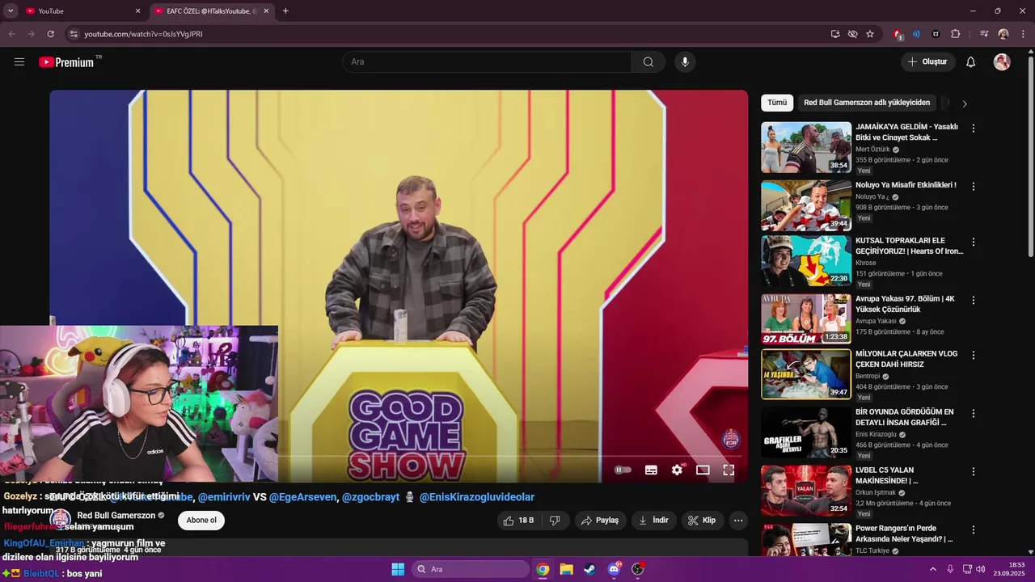Open KUTSAL TOPRAKLARI ELE GEÇİRİYORUZ thumbnail
Screen dimensions: 1035x582
[x=806, y=261]
